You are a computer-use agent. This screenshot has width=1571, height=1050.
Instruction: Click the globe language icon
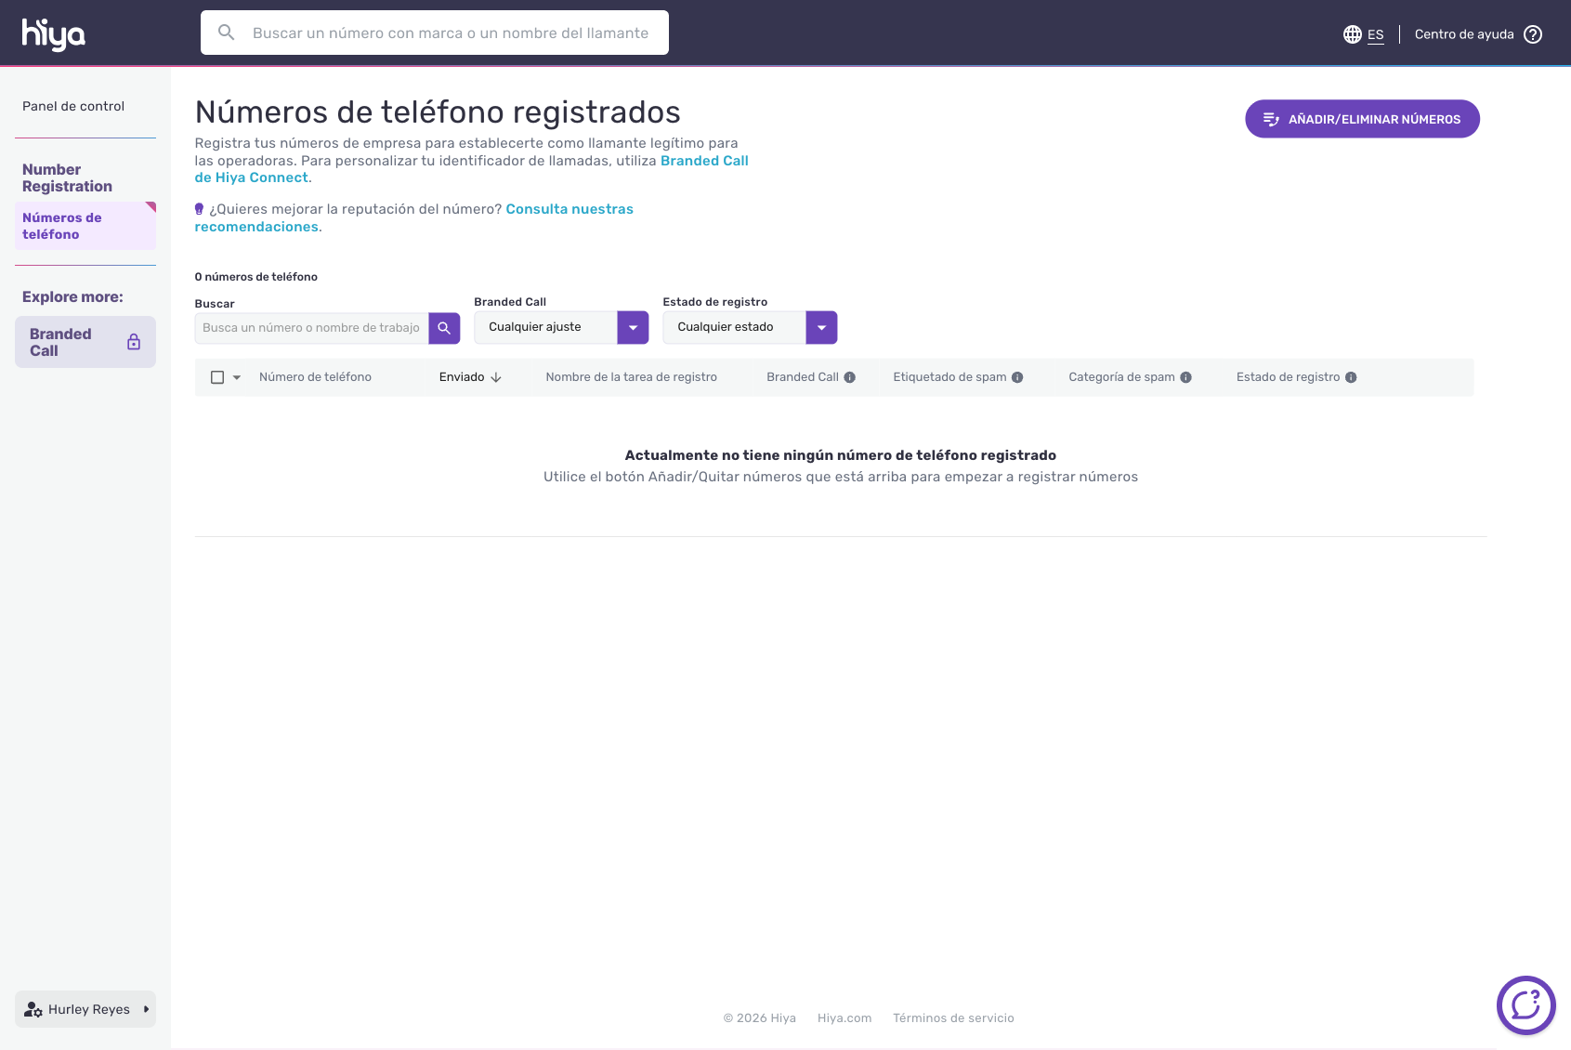click(x=1352, y=34)
